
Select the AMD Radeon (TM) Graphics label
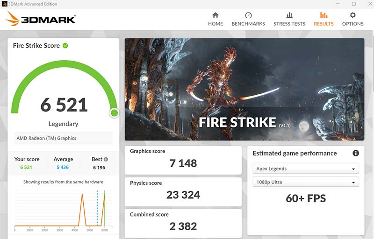[x=46, y=138]
